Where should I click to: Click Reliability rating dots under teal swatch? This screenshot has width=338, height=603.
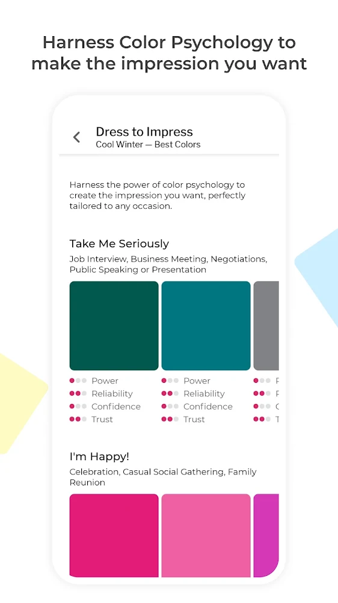(170, 393)
